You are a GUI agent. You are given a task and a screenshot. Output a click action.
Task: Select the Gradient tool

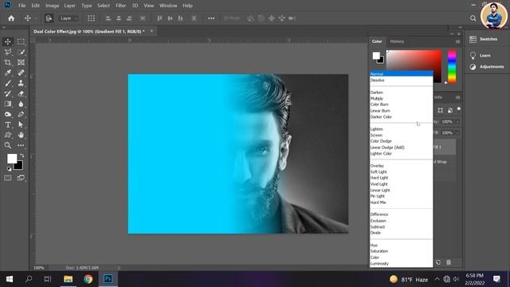[x=8, y=104]
